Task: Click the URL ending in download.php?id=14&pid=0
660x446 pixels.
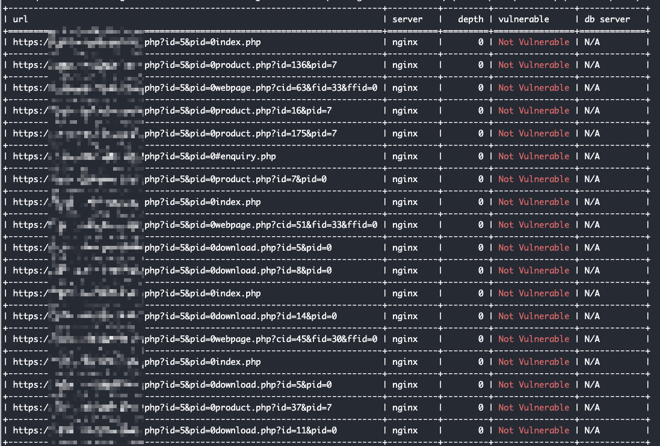Action: pyautogui.click(x=240, y=316)
